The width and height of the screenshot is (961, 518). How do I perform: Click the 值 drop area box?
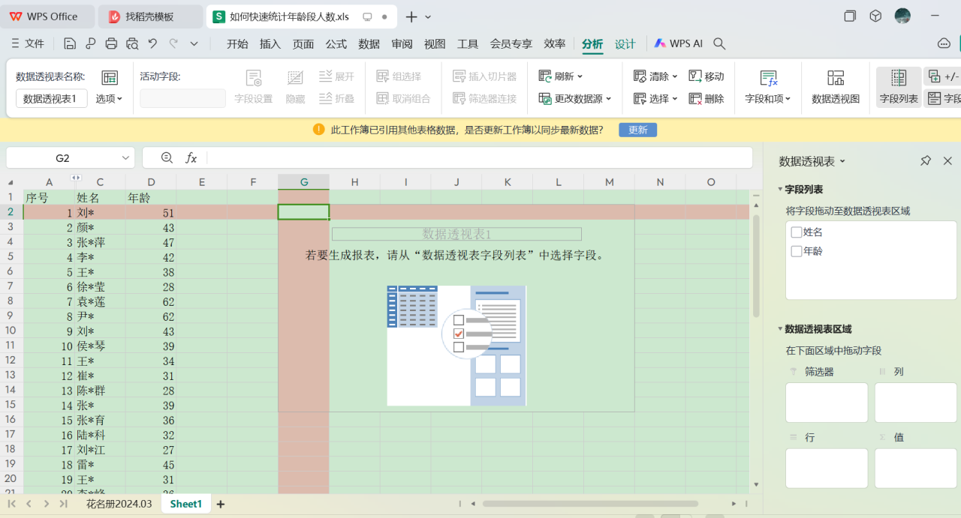(x=915, y=469)
